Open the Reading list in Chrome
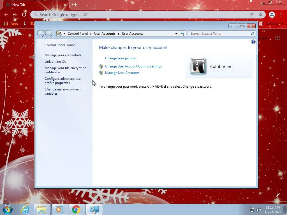This screenshot has width=287, height=215. [271, 24]
